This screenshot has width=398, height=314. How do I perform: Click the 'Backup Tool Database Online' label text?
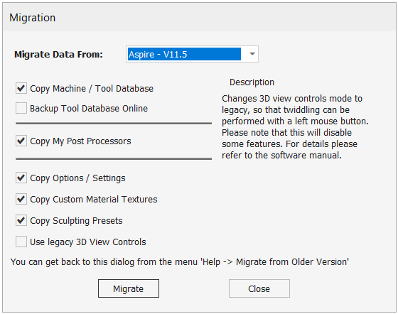point(89,109)
